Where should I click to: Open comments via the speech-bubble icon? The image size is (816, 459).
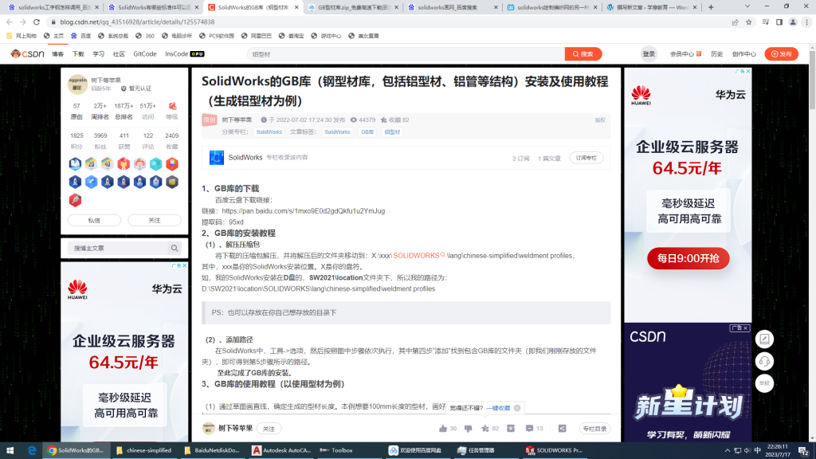click(x=530, y=429)
